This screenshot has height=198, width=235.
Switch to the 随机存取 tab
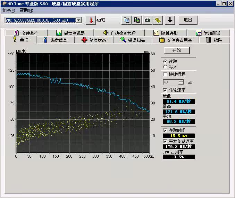point(166,33)
